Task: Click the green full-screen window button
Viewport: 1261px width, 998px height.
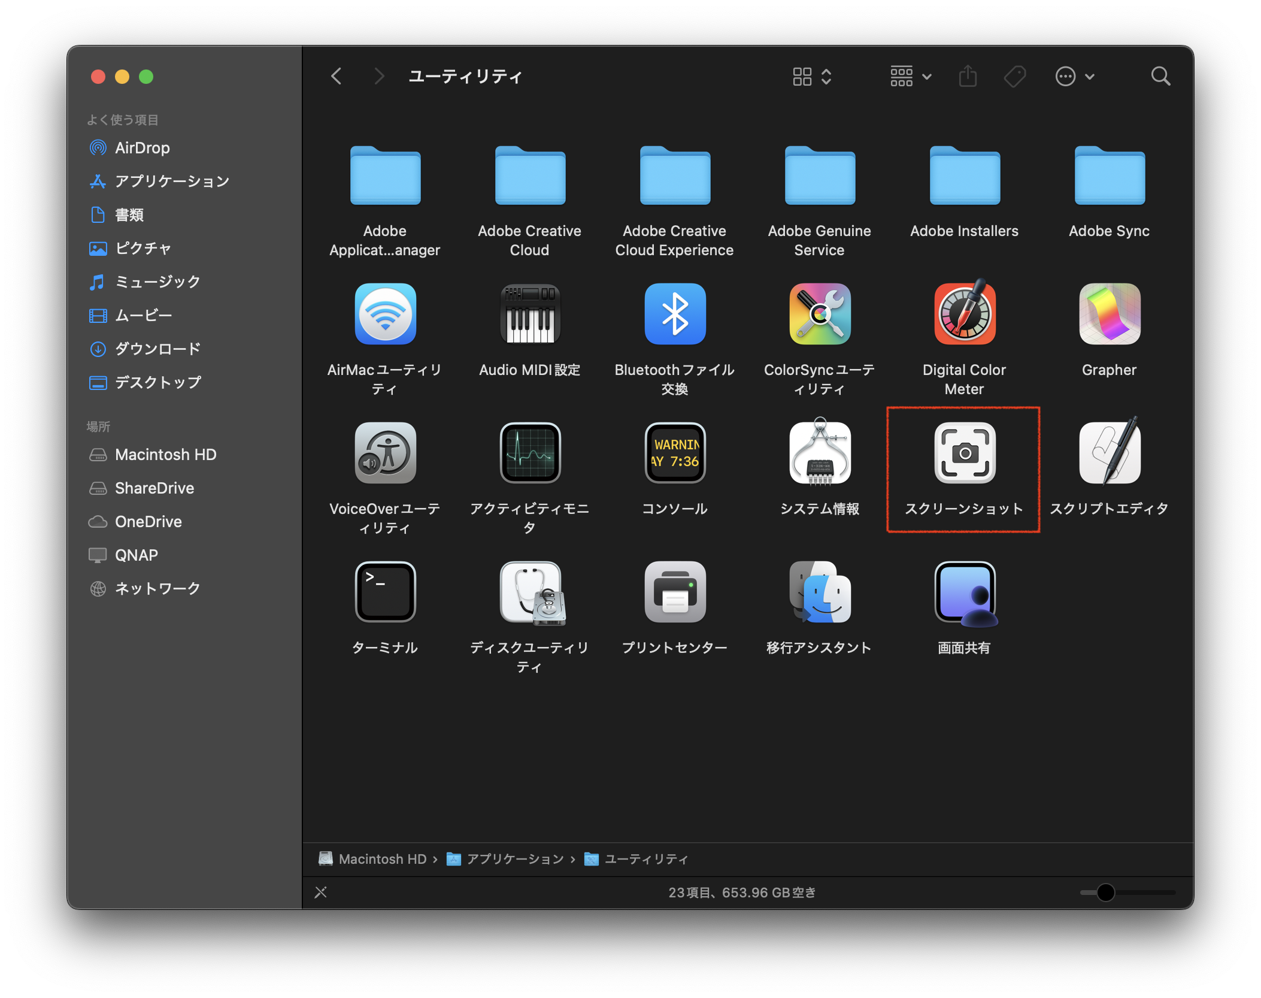Action: point(146,77)
